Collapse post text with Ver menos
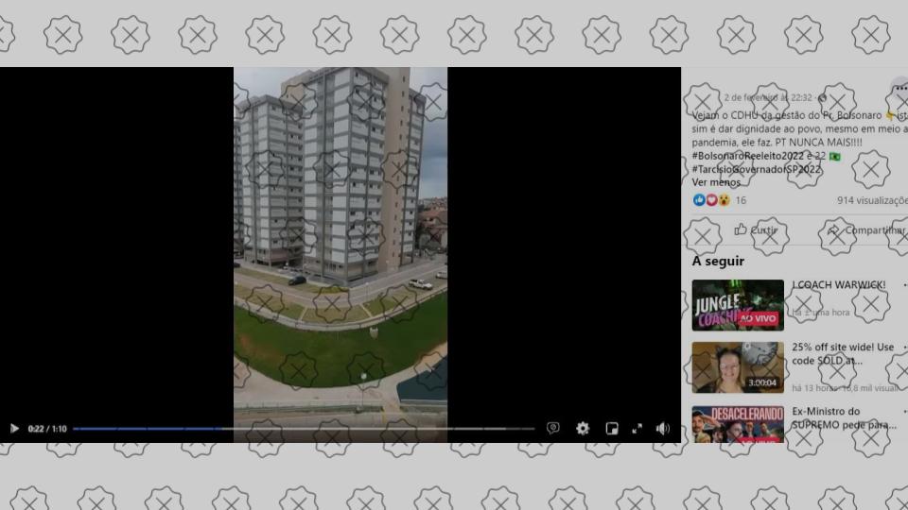Viewport: 908px width, 510px height. [x=716, y=182]
